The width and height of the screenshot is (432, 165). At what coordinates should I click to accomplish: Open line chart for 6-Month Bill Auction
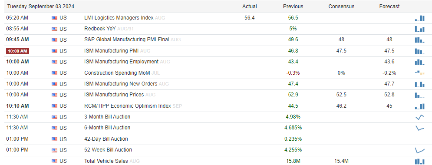419,128
